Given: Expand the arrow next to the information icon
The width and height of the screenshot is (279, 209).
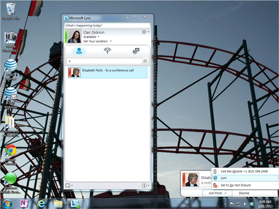Looking at the screenshot, I should (148, 185).
